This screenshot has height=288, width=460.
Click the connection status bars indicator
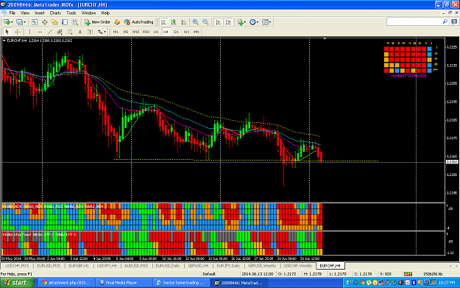pyautogui.click(x=408, y=273)
